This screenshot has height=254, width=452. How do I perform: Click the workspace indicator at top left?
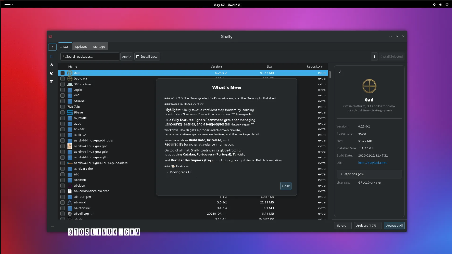point(9,4)
